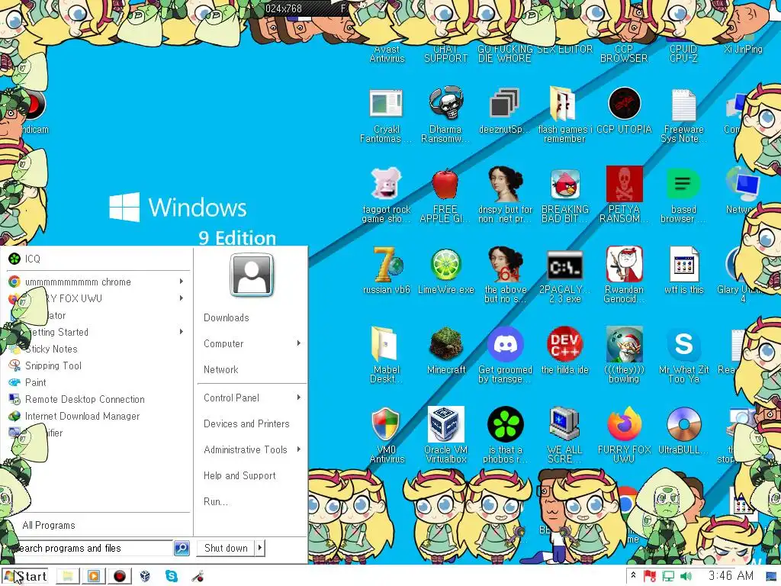Open the Skype 'Mr What Zit Too Ya' icon
This screenshot has width=781, height=586.
point(683,344)
